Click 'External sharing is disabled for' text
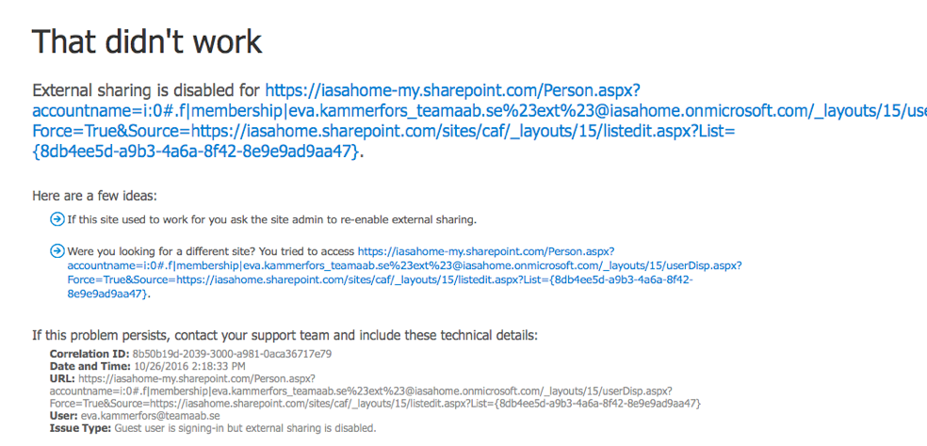 146,91
